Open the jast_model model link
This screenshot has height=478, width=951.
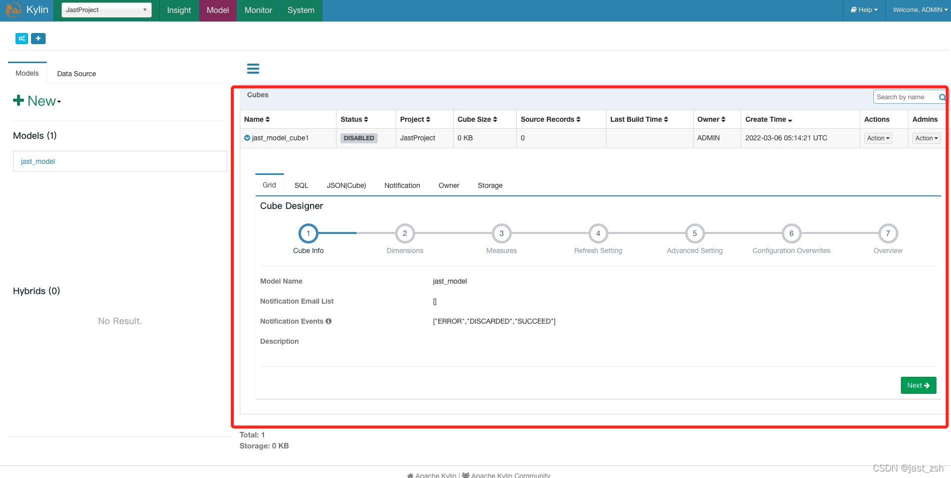pyautogui.click(x=38, y=161)
